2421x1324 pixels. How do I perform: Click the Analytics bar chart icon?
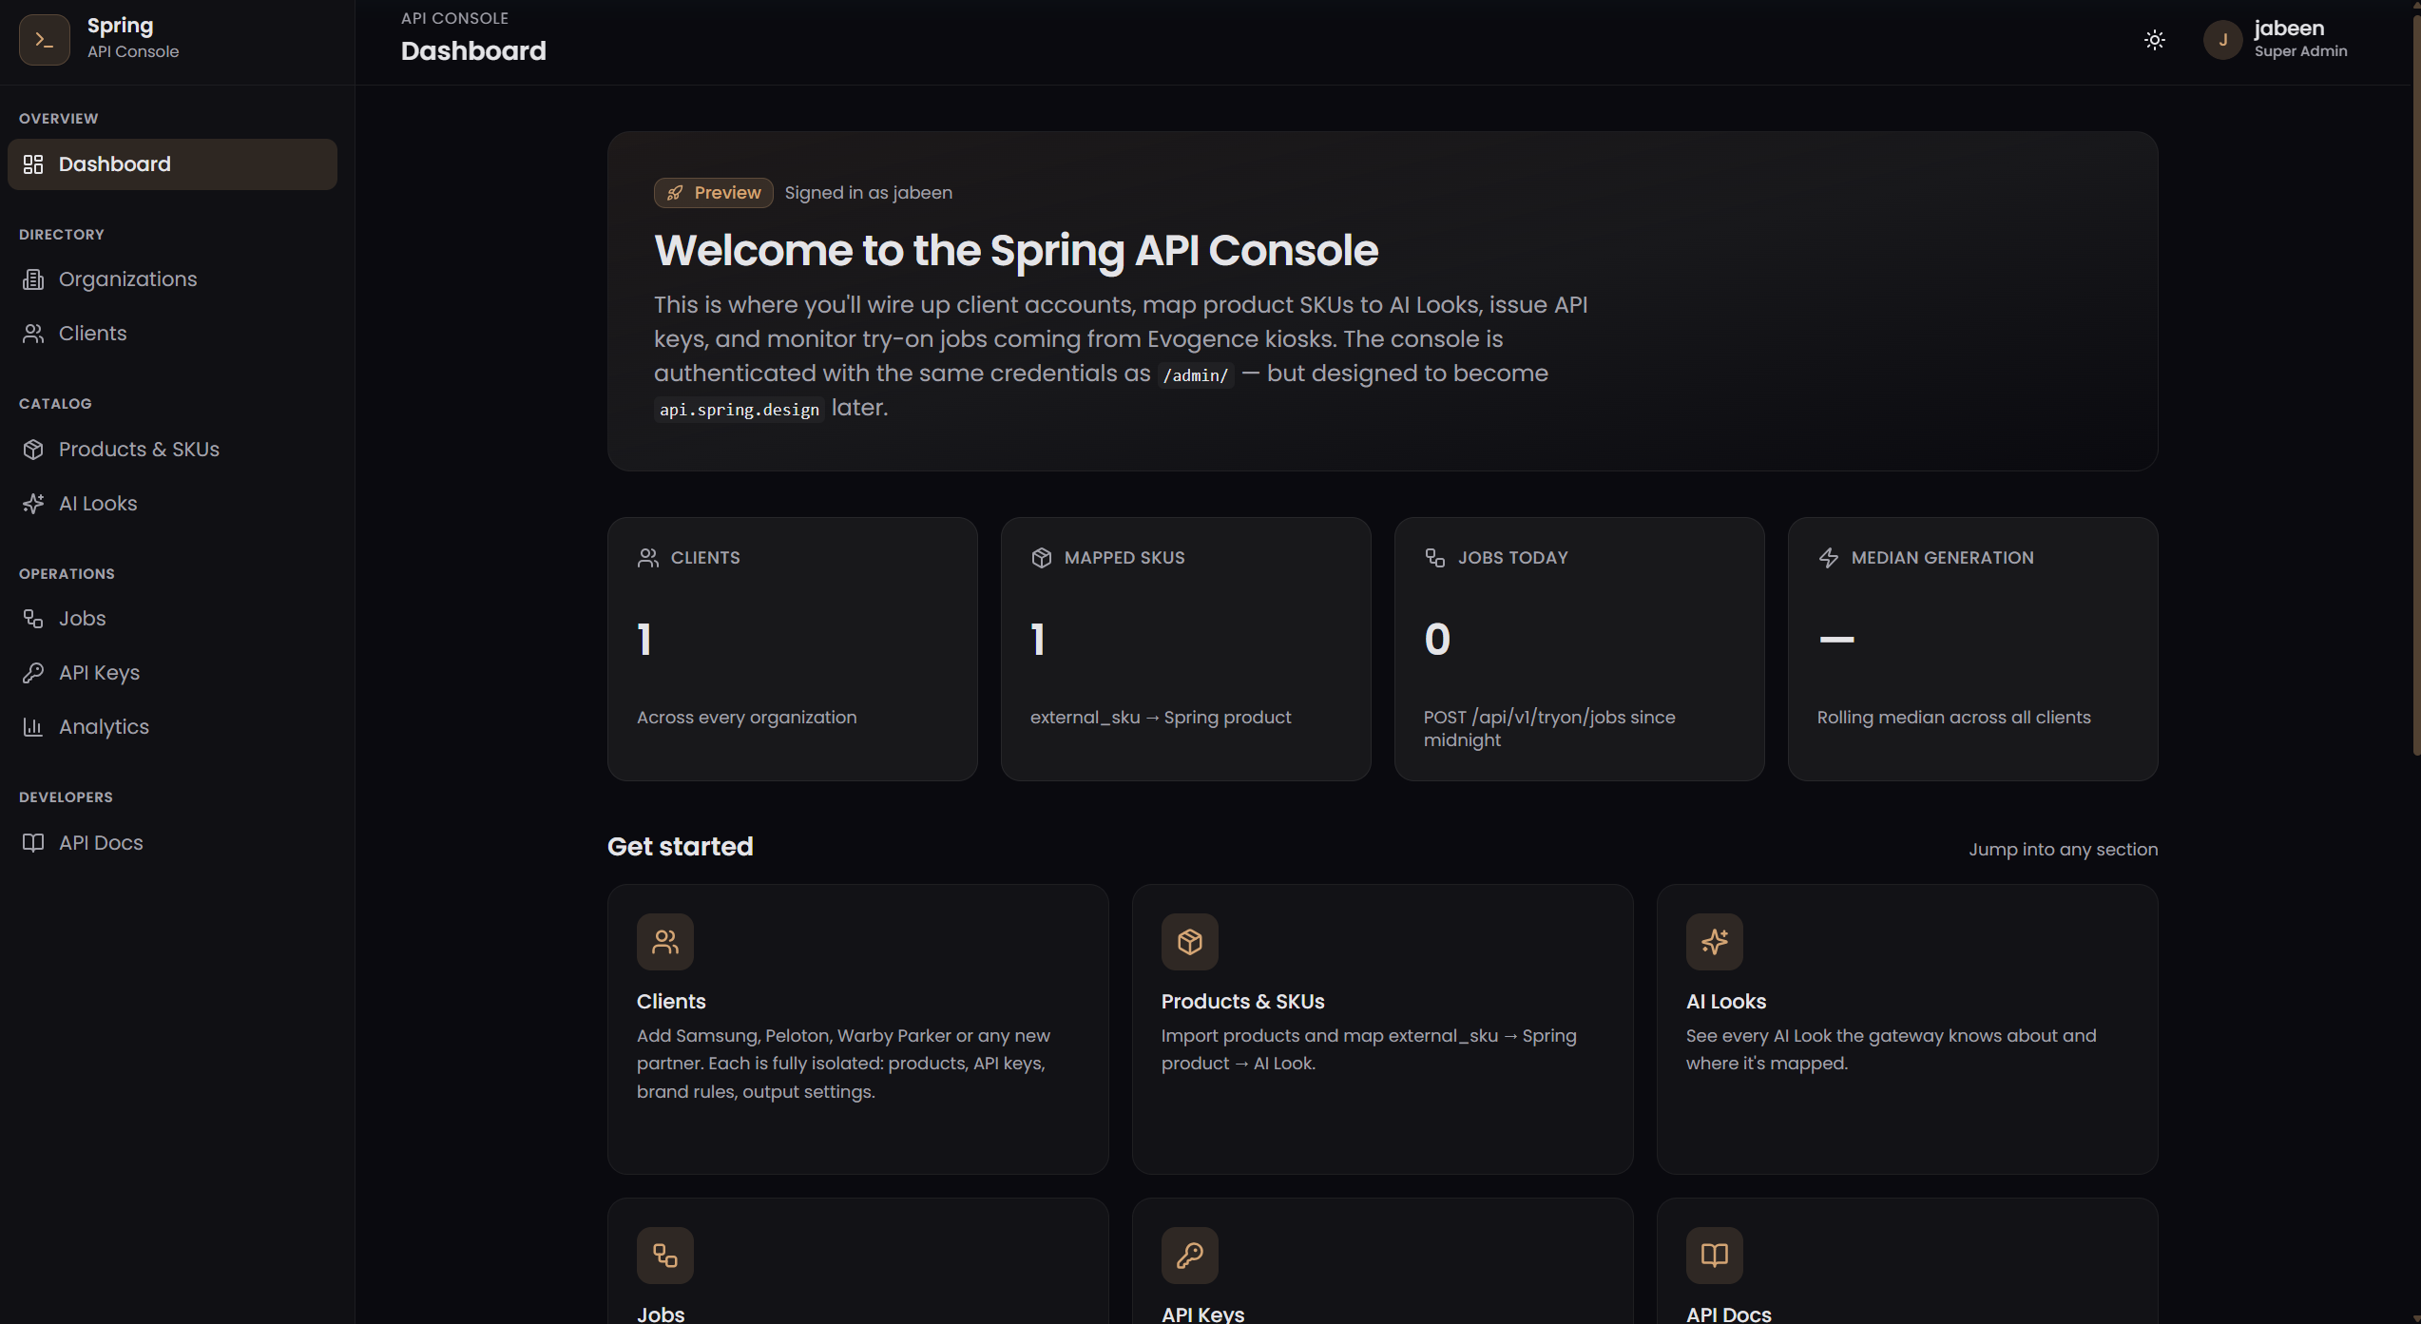pos(33,727)
